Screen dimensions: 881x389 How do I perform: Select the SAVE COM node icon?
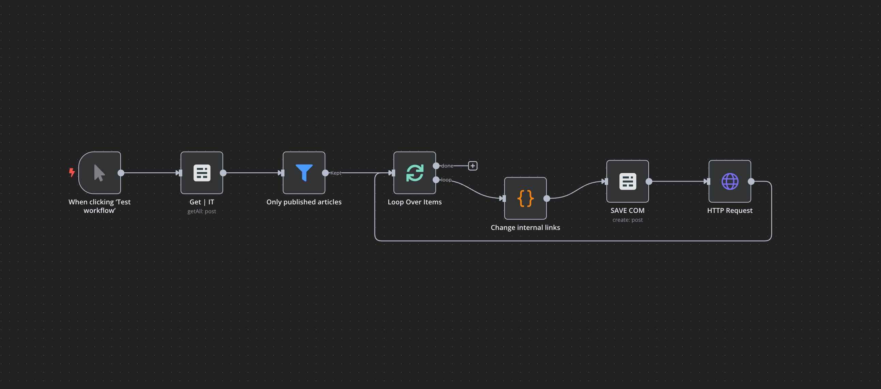click(627, 182)
